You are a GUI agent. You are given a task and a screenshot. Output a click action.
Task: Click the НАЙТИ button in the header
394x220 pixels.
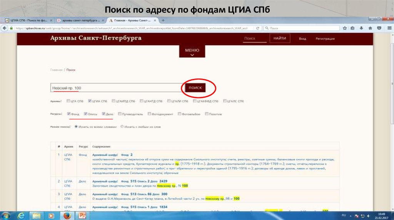click(280, 38)
